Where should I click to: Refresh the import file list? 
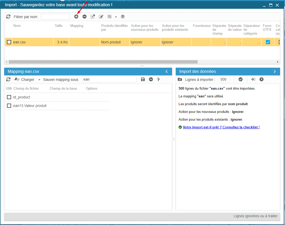pyautogui.click(x=8, y=17)
